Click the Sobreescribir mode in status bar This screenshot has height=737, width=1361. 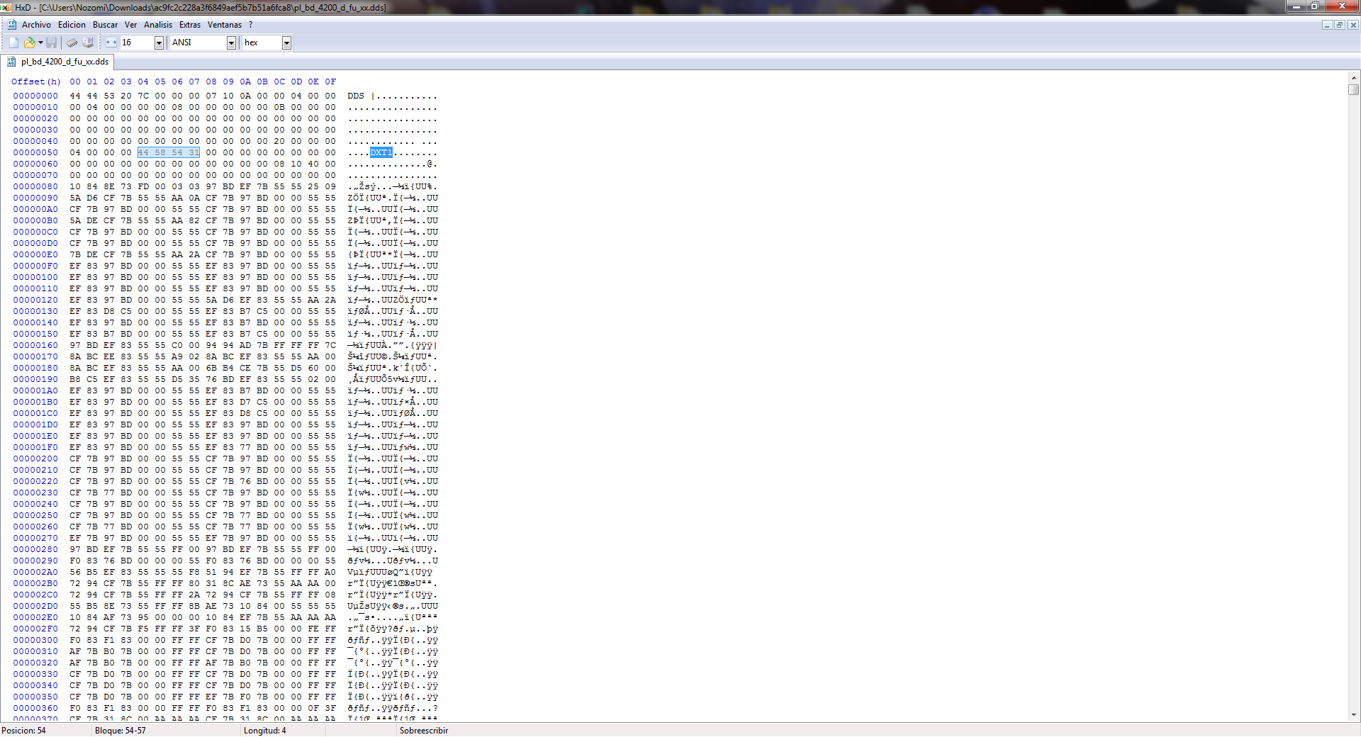coord(424,731)
